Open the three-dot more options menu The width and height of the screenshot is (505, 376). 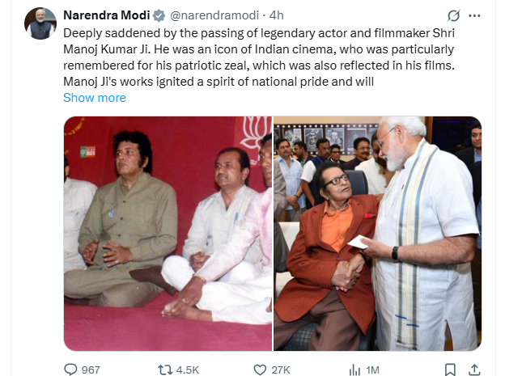point(475,15)
